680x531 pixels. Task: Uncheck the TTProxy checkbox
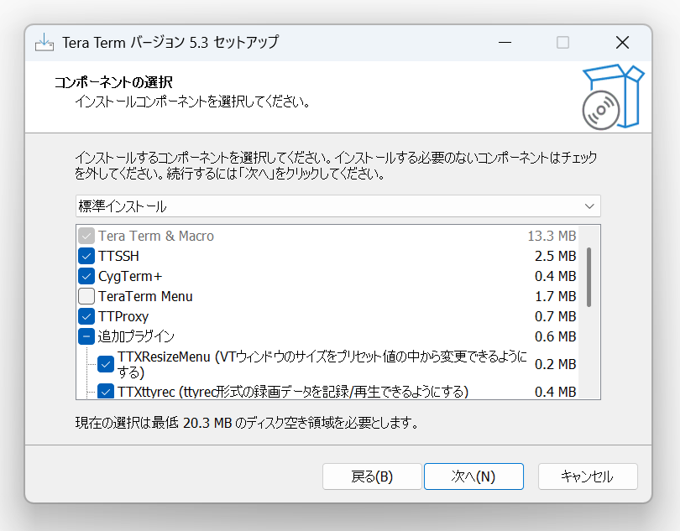(x=86, y=316)
